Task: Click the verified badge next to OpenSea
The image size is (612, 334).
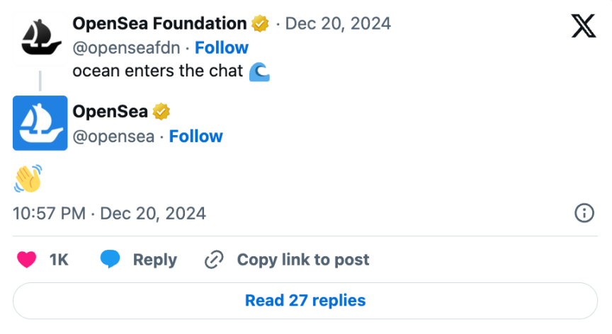Action: point(161,112)
